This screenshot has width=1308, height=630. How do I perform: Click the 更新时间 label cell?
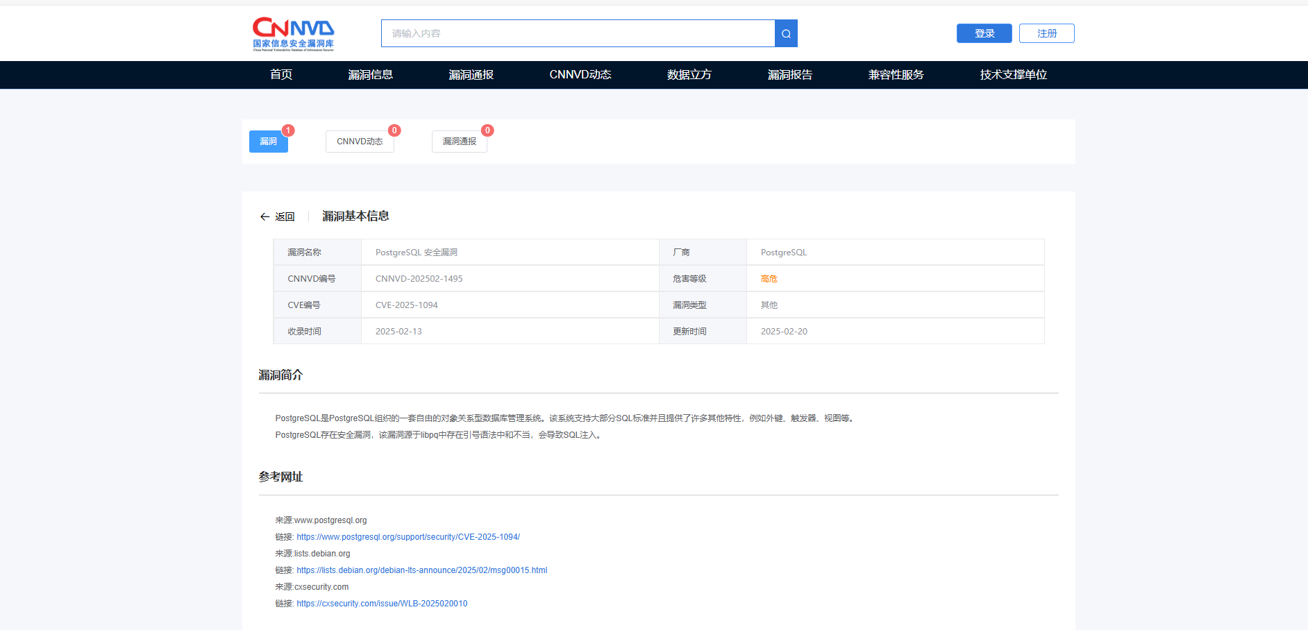click(x=703, y=332)
